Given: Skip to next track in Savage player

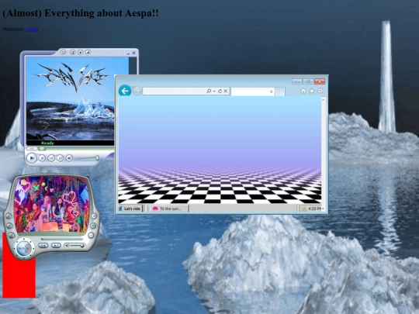Looking at the screenshot, I should tap(61, 158).
